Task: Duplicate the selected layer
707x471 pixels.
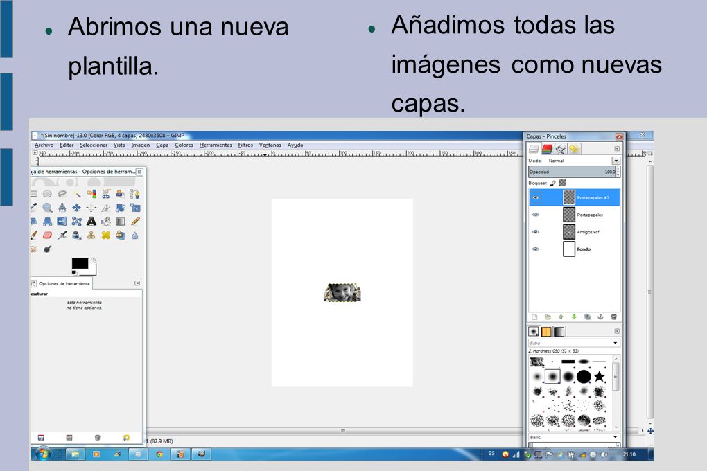Action: tap(587, 317)
